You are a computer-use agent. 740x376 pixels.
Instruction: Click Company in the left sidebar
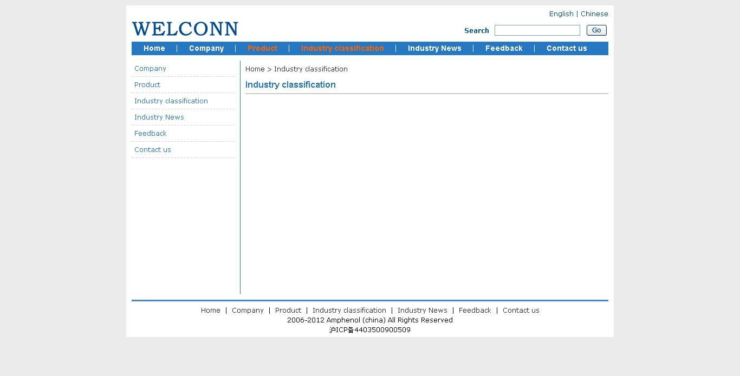pos(150,69)
